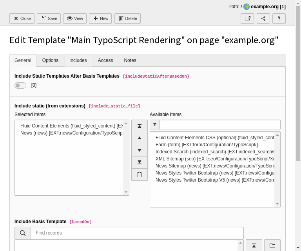Move selected item to bottom
Screen dimensions: 301x251
click(140, 162)
